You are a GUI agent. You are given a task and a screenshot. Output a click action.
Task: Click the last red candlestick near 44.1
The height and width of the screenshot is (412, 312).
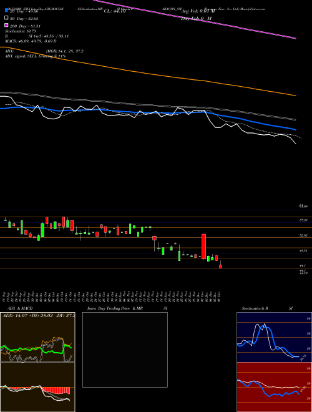220,266
